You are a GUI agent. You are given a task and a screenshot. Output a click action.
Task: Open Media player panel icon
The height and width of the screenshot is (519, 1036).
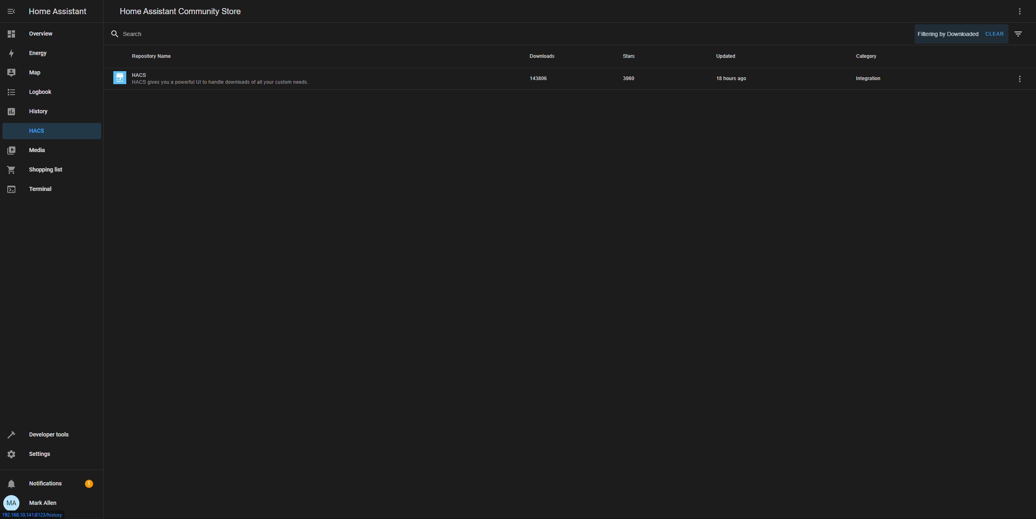point(11,150)
